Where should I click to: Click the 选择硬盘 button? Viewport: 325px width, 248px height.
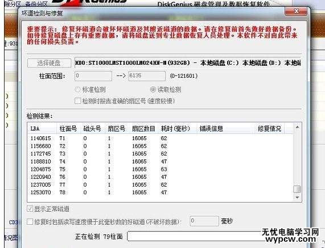49,63
